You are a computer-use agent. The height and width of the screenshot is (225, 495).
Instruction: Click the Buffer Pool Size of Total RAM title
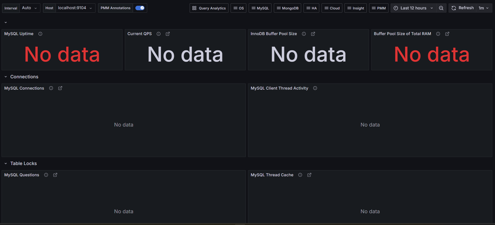[x=402, y=34]
